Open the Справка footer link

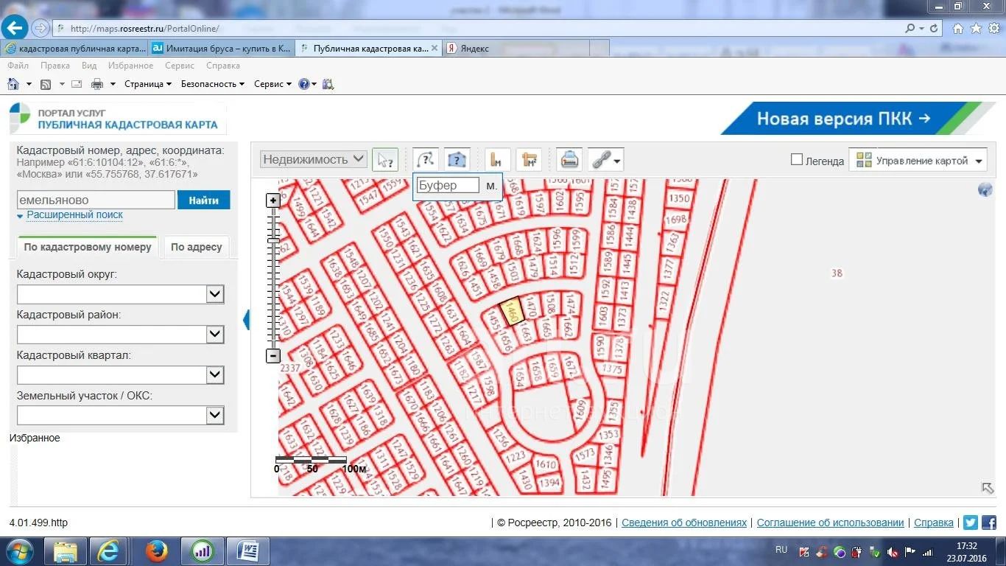click(934, 523)
